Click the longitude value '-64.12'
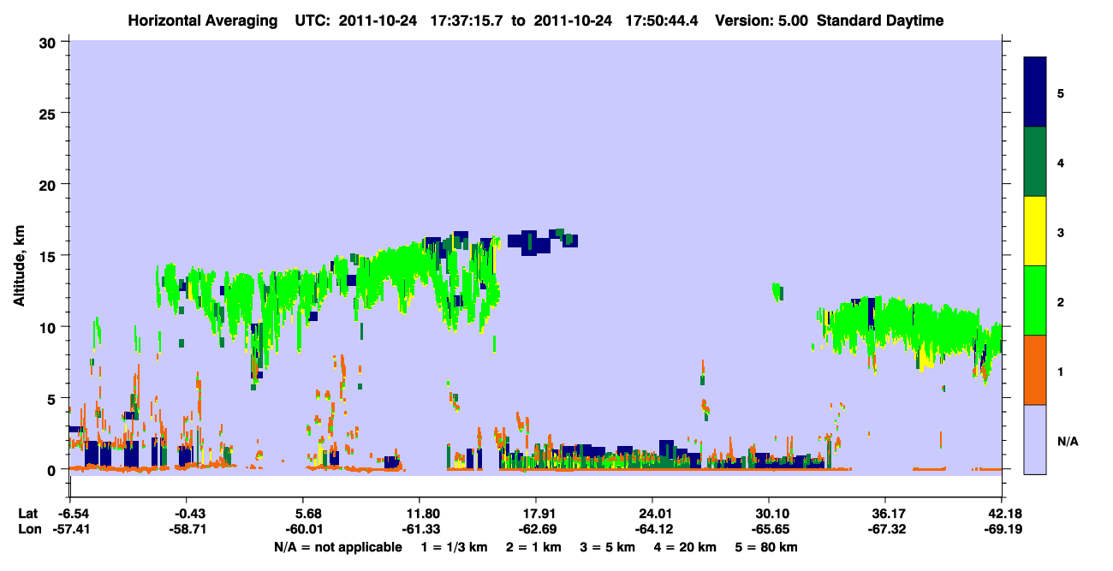 [652, 529]
